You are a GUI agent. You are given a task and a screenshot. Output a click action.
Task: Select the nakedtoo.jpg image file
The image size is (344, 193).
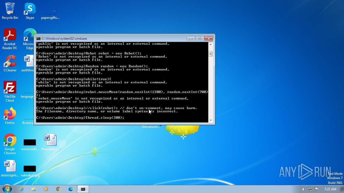tap(30, 171)
